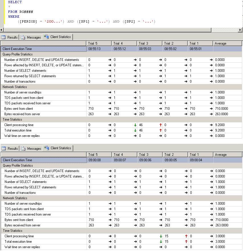Click Trial 3 total execution time value 46
The image size is (243, 251).
point(141,130)
